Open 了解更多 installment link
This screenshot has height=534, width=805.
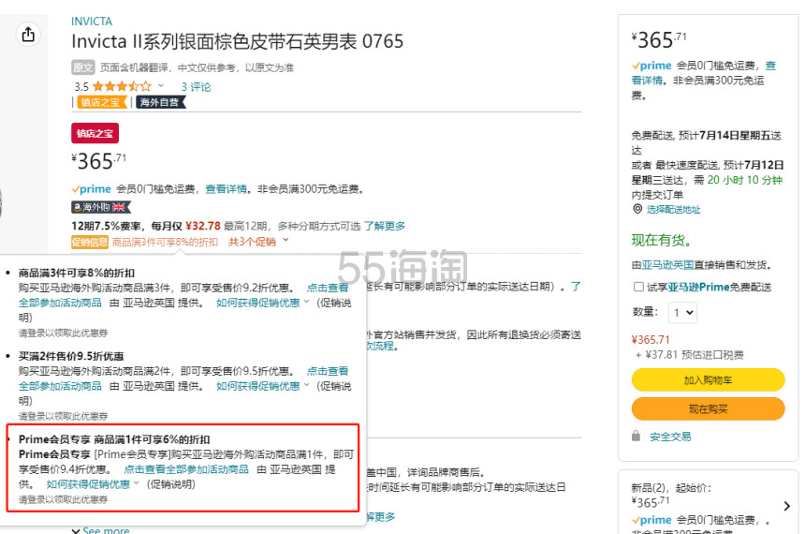[385, 226]
